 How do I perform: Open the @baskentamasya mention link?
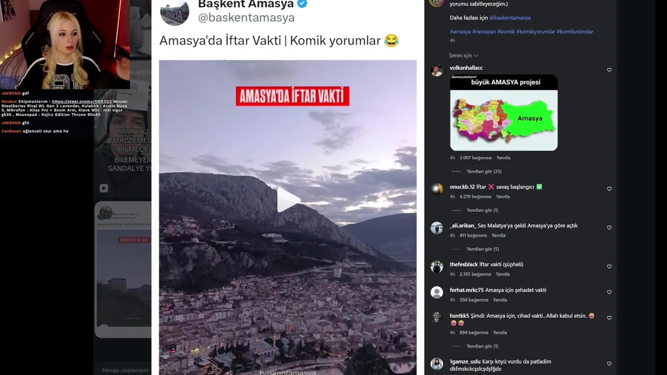click(x=510, y=18)
